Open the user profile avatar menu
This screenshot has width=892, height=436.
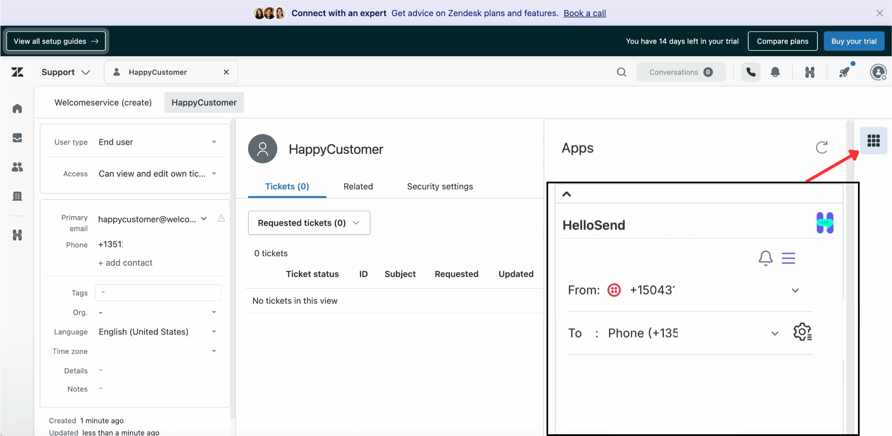coord(878,72)
